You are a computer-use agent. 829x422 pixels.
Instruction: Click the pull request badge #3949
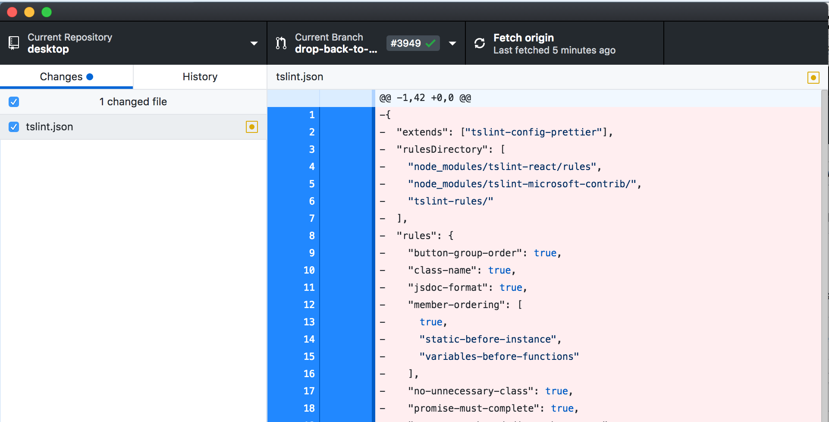click(412, 43)
